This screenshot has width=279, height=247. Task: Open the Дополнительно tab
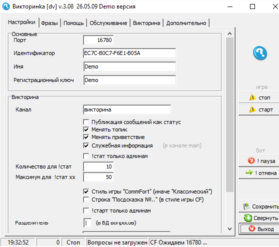[186, 23]
